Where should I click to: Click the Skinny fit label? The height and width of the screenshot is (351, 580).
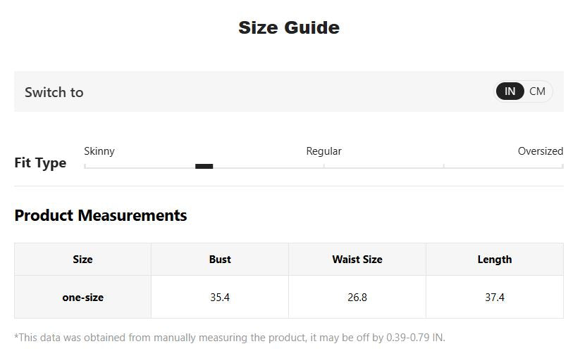click(99, 151)
